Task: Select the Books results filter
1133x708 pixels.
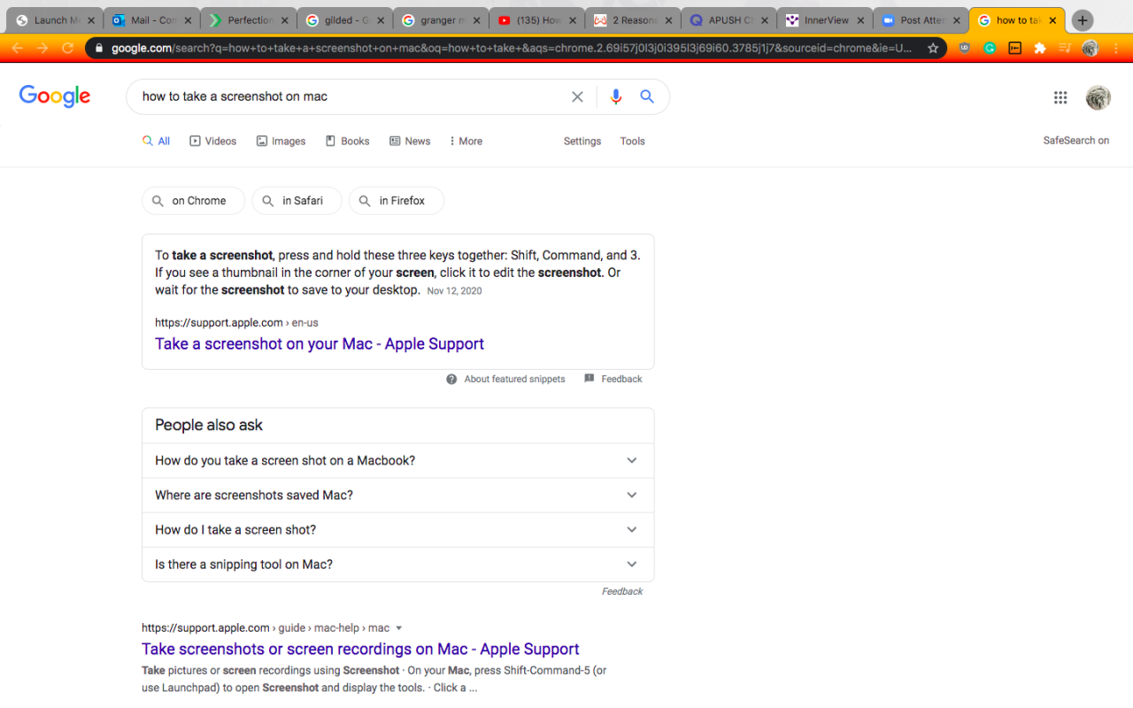Action: pyautogui.click(x=347, y=142)
